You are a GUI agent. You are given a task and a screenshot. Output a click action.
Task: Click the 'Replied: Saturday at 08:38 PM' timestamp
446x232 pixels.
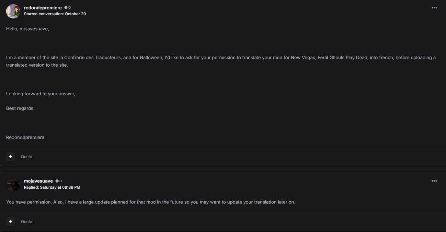pos(52,187)
